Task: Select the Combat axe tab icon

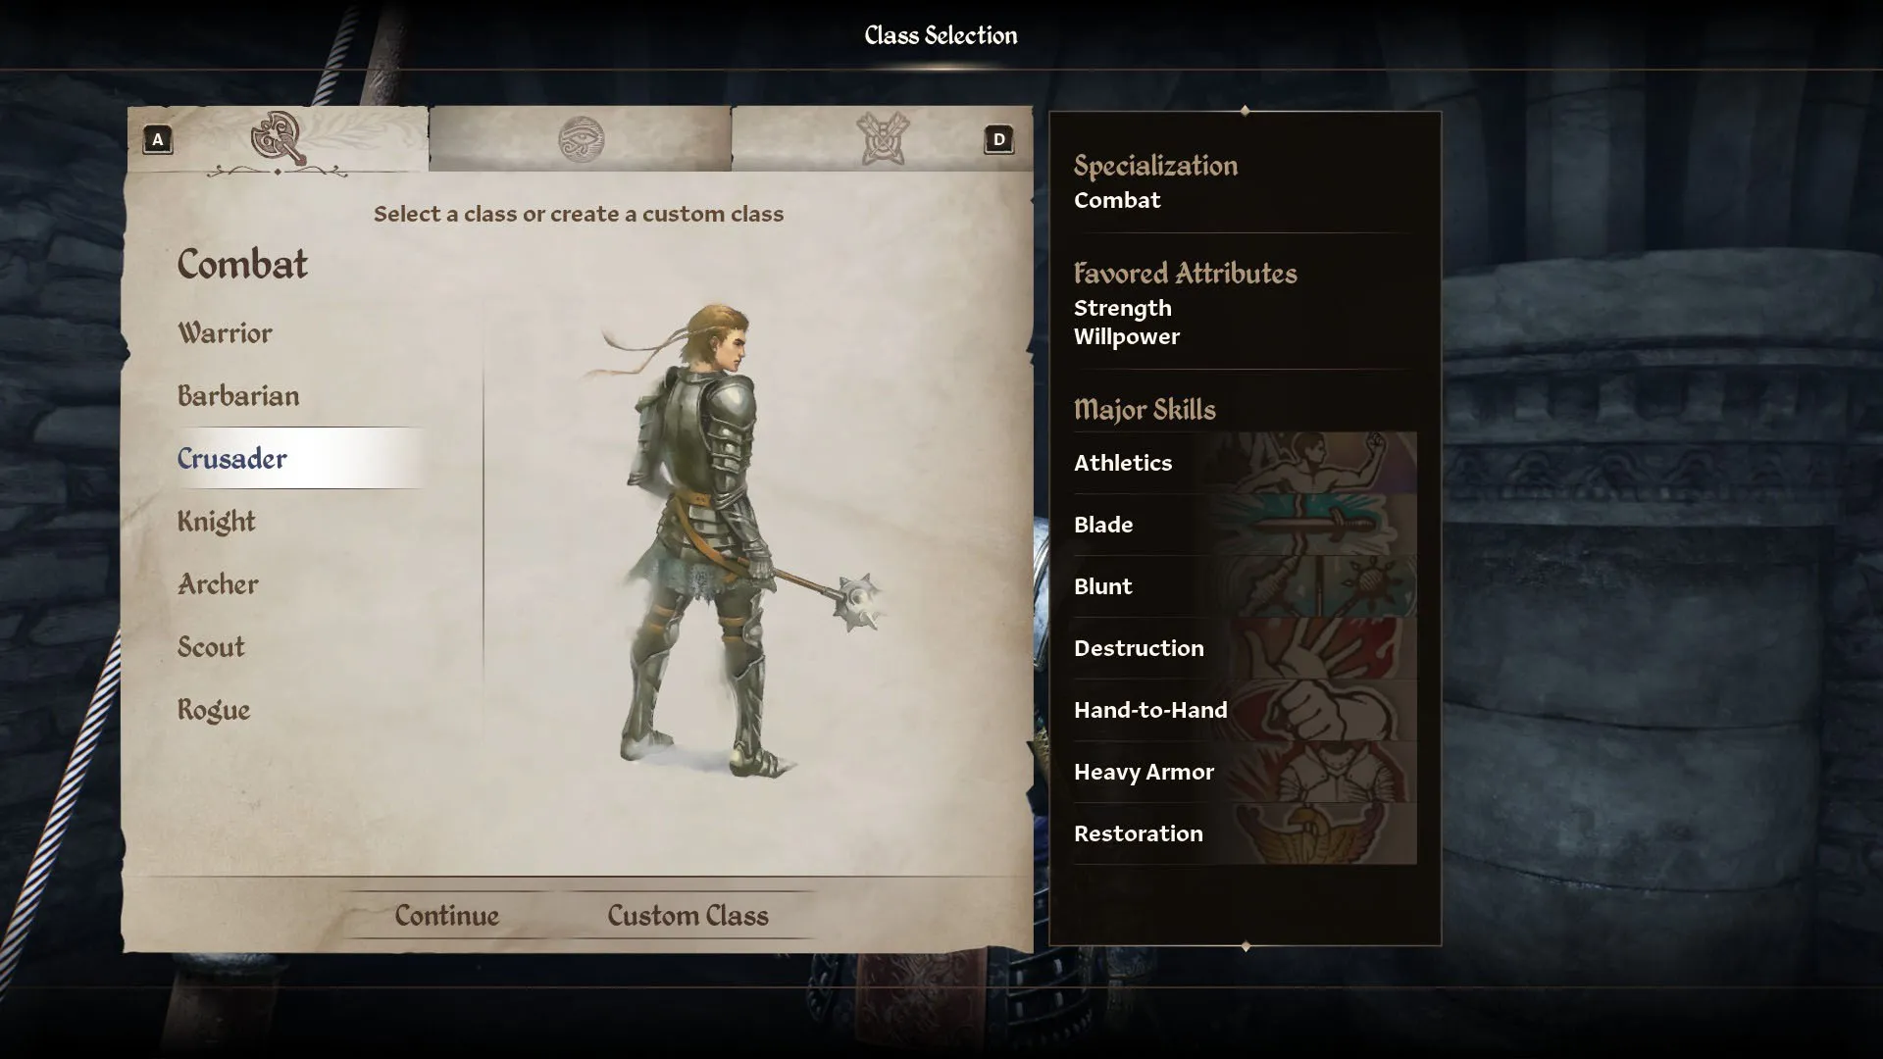Action: coord(279,138)
